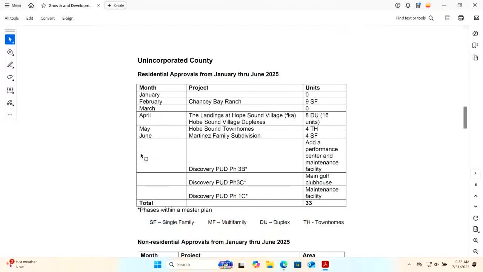The width and height of the screenshot is (483, 272).
Task: Go to next page arrow
Action: click(475, 206)
